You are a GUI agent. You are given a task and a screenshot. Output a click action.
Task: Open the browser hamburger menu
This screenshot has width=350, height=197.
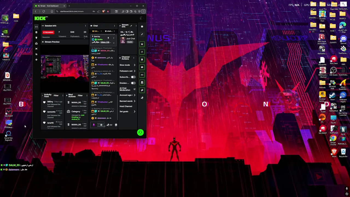tap(144, 11)
